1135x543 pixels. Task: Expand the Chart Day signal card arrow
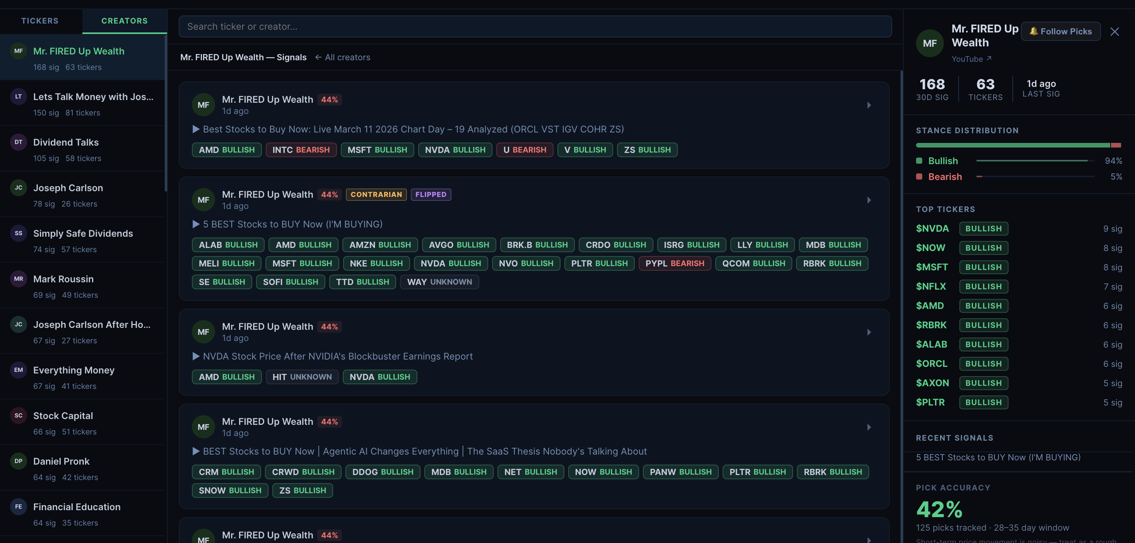[869, 105]
